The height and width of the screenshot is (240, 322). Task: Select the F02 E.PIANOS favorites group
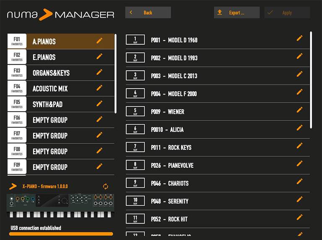coord(61,57)
